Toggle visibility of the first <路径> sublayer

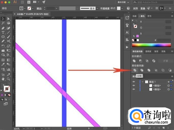click(x=134, y=86)
